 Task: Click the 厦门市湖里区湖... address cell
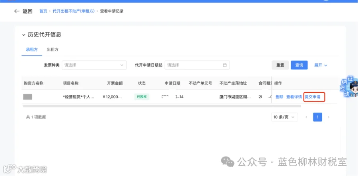click(x=235, y=97)
